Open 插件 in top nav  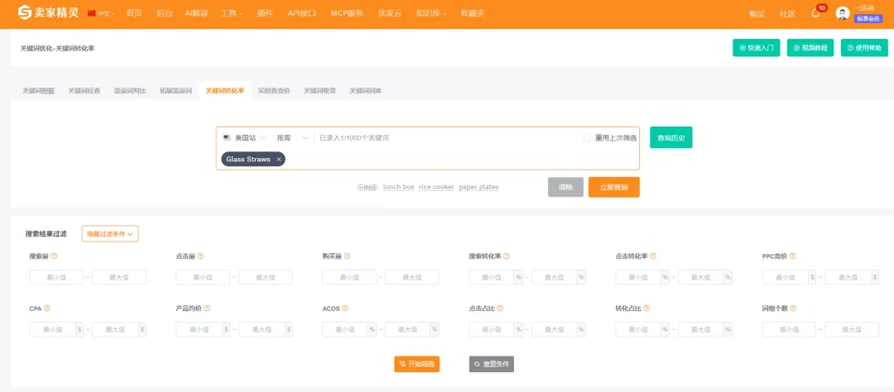(x=265, y=13)
